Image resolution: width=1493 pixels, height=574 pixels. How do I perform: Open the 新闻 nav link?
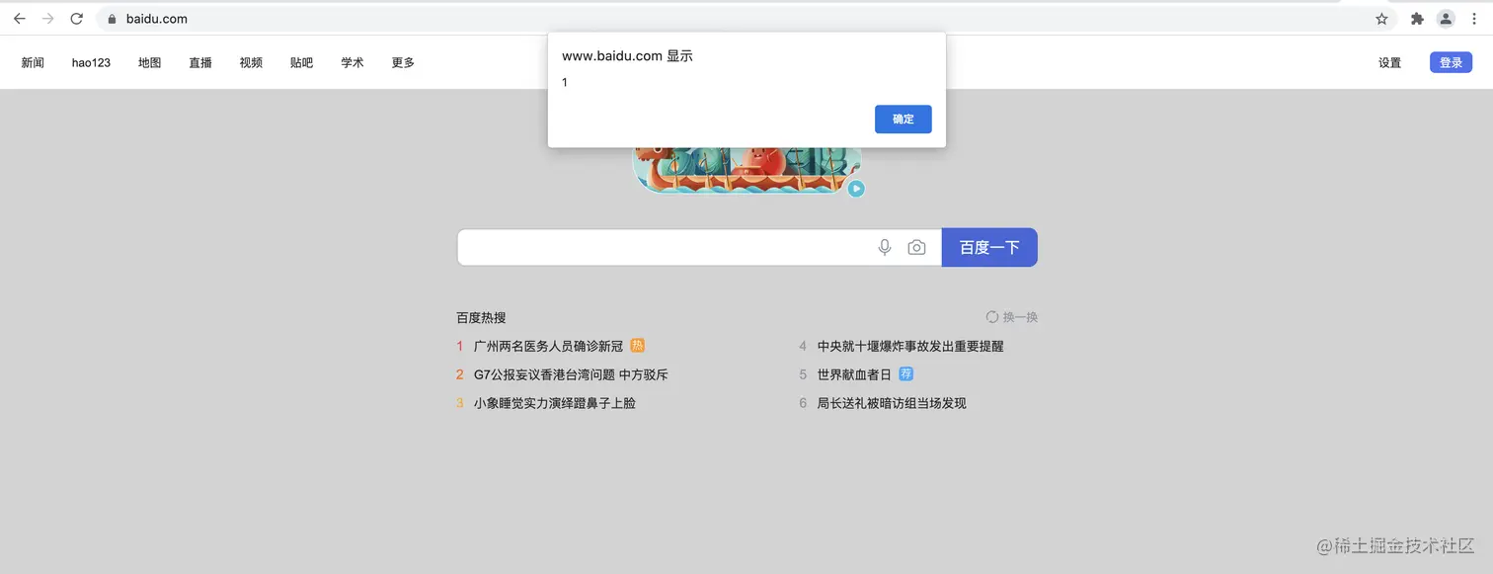pos(33,63)
